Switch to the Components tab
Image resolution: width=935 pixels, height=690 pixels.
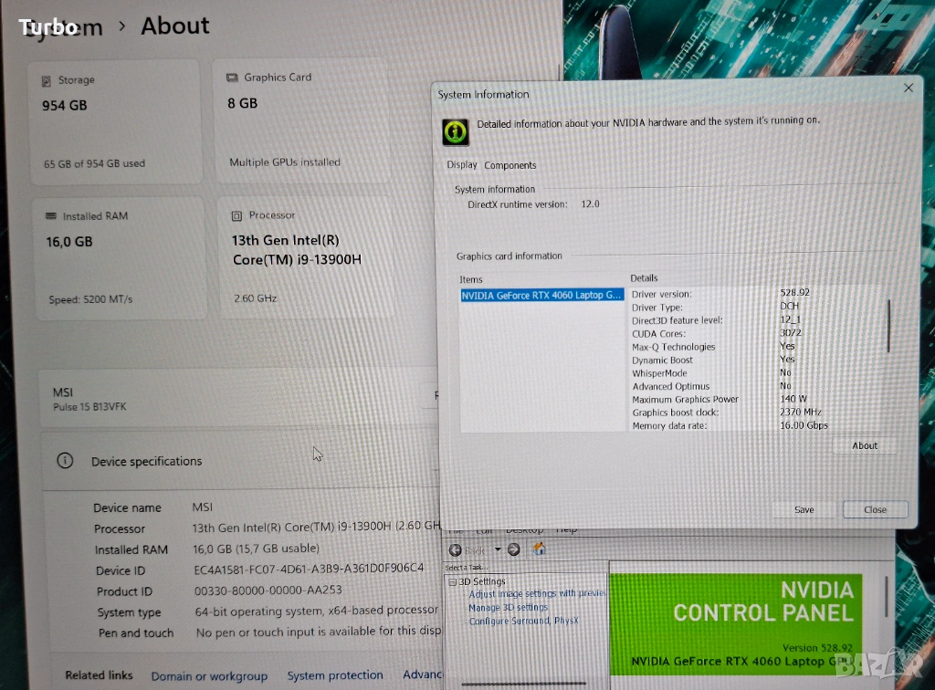tap(510, 165)
